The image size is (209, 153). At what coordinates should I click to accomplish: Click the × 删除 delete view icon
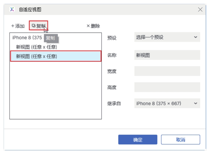88,26
